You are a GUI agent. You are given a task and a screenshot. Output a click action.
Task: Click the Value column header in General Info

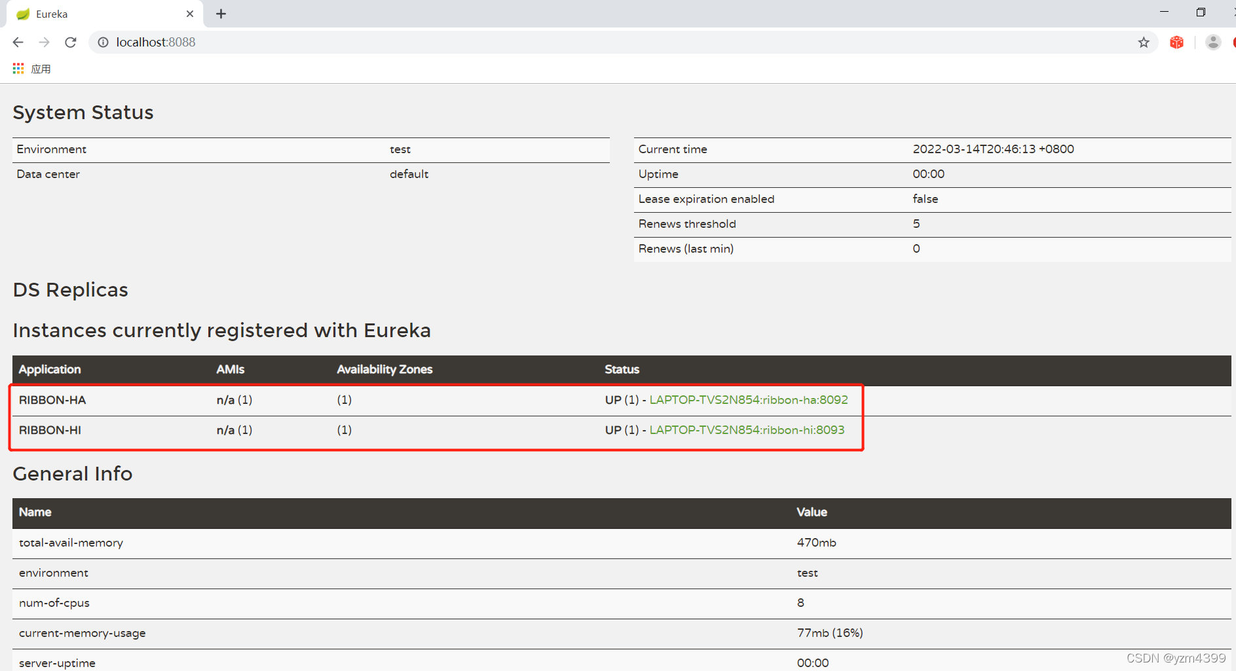(812, 512)
